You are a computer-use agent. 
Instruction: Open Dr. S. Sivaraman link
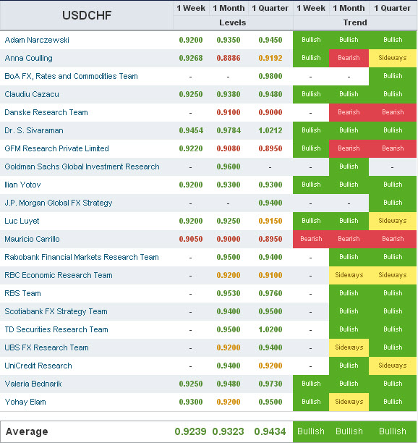tap(34, 130)
